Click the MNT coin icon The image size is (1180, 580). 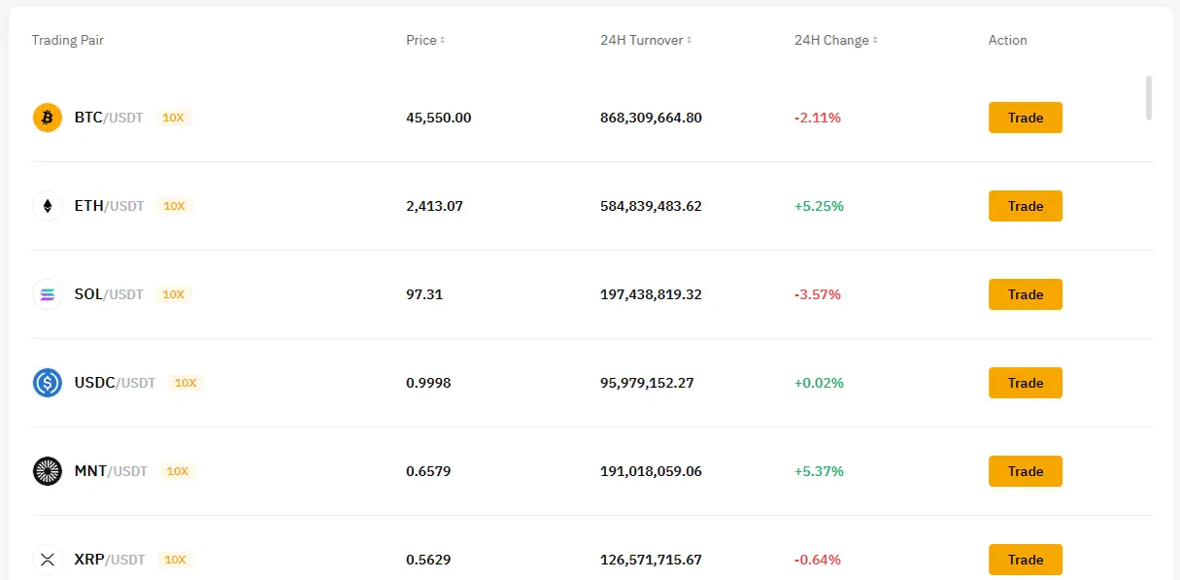point(48,471)
